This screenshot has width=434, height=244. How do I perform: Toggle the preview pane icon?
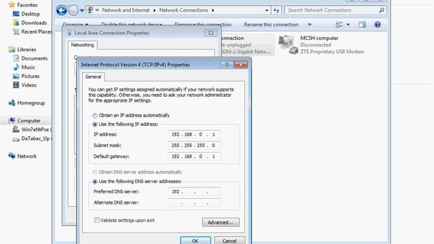pyautogui.click(x=362, y=24)
